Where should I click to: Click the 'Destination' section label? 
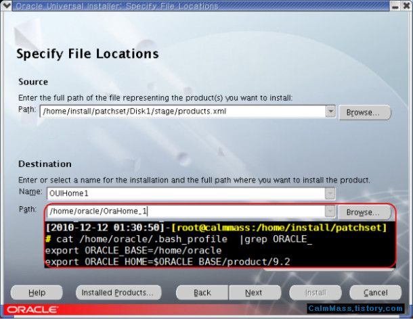tap(45, 164)
